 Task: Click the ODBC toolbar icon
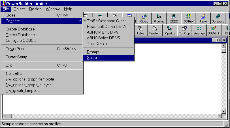(174, 18)
